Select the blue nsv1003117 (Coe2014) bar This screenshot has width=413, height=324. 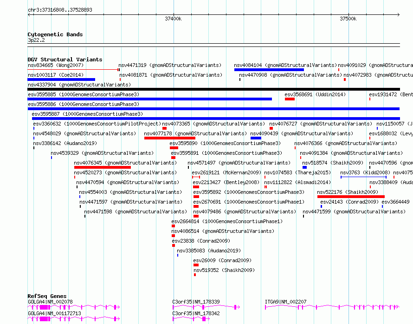tap(61, 79)
